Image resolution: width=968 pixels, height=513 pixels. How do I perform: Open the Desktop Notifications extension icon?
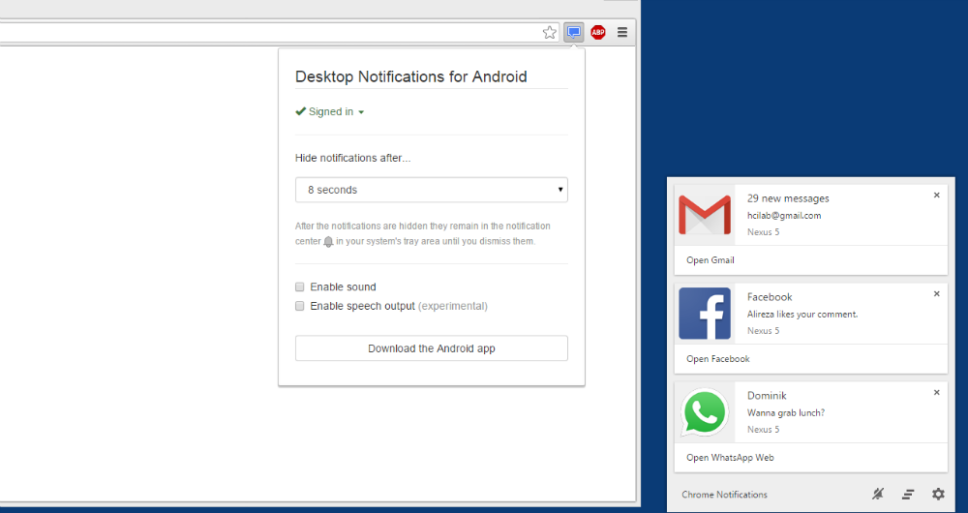[574, 32]
